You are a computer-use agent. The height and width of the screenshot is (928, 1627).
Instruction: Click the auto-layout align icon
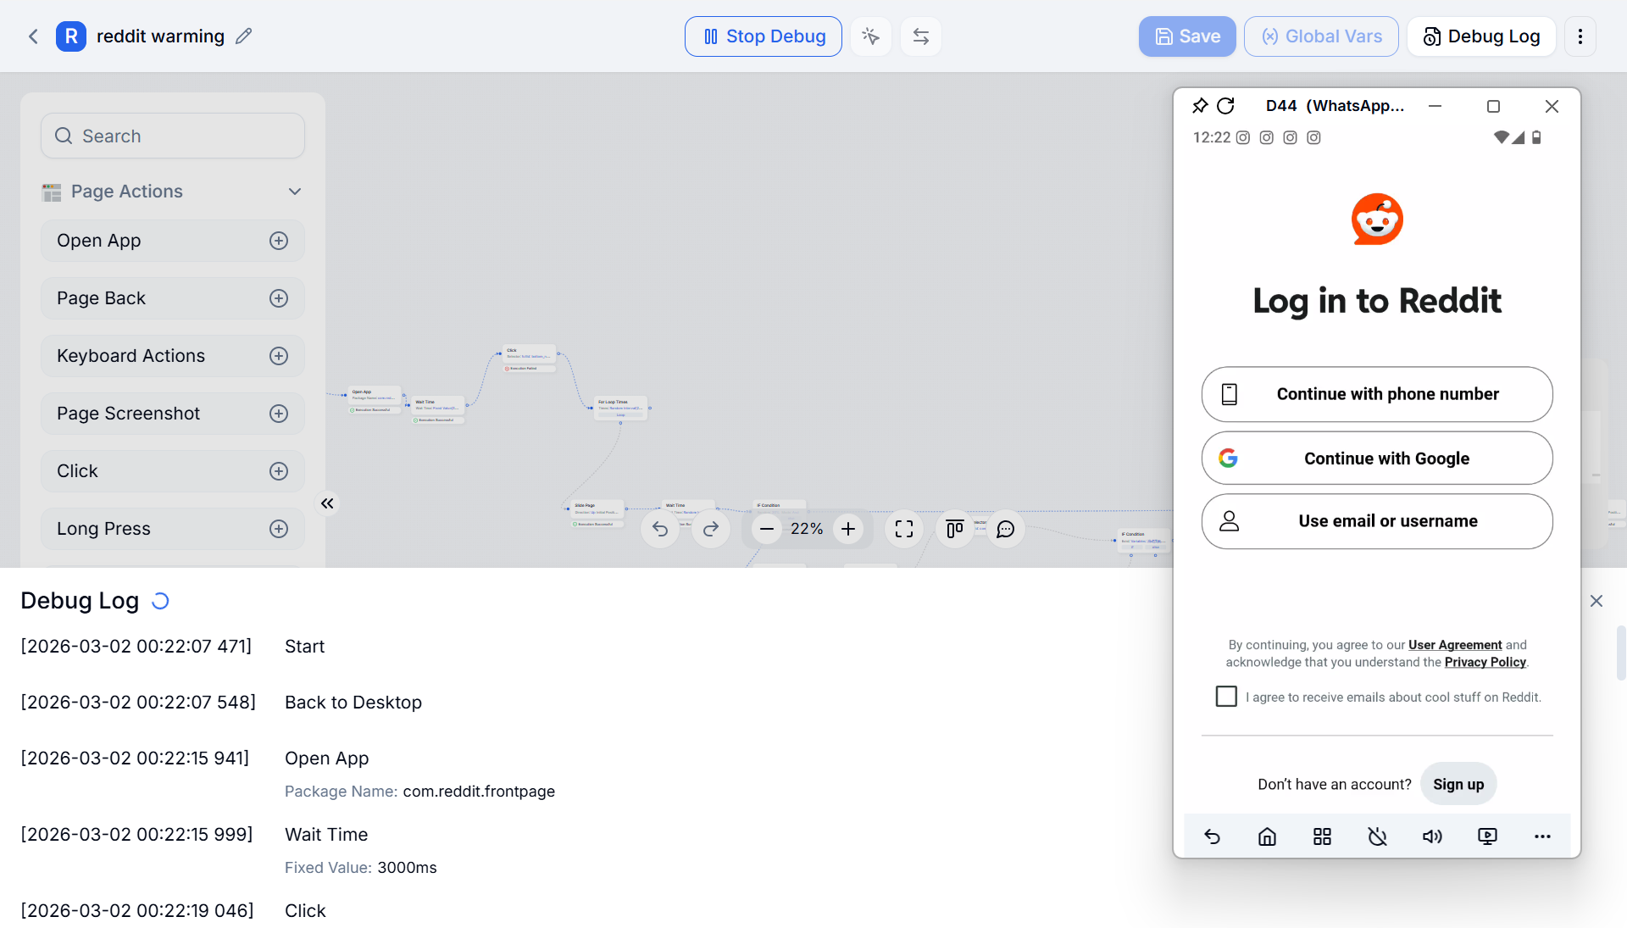[955, 529]
